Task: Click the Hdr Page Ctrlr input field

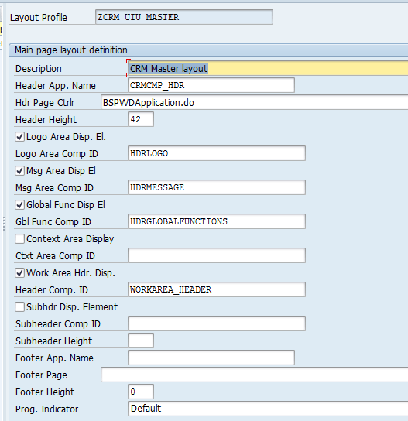Action: [255, 103]
